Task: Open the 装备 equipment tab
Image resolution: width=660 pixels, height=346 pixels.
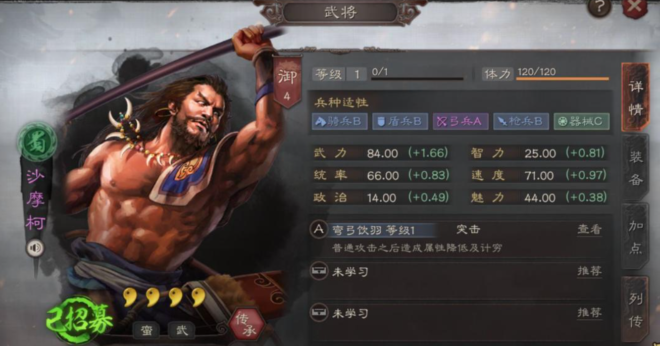Action: (x=635, y=167)
